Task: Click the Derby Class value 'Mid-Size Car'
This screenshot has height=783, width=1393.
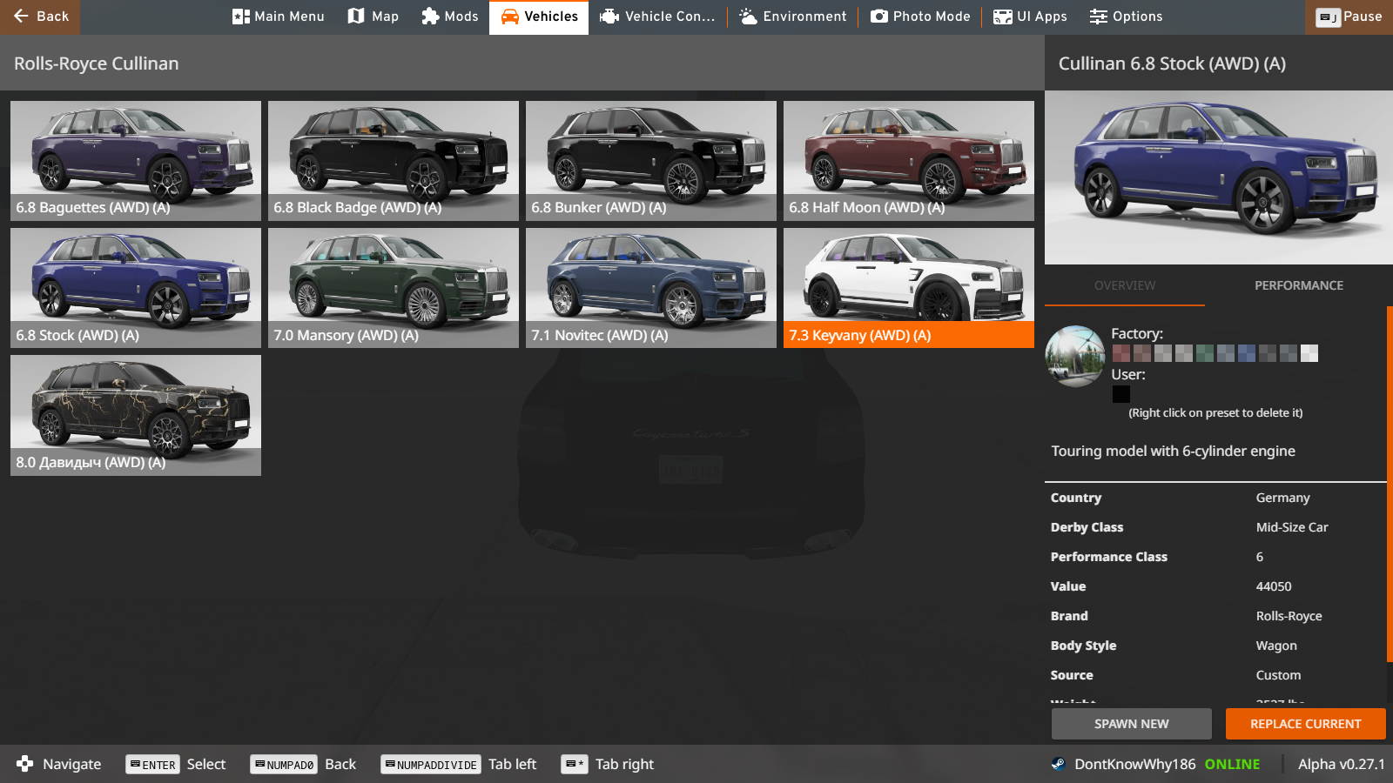Action: click(1292, 527)
